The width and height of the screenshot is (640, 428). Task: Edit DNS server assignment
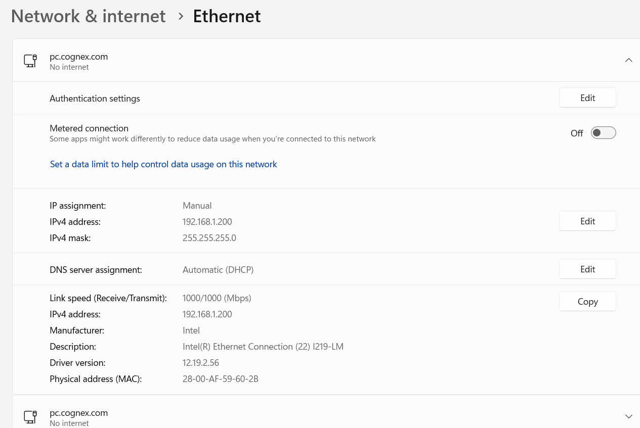tap(587, 269)
